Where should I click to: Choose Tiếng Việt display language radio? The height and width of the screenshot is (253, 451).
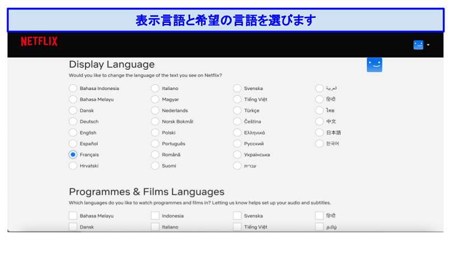tap(237, 99)
